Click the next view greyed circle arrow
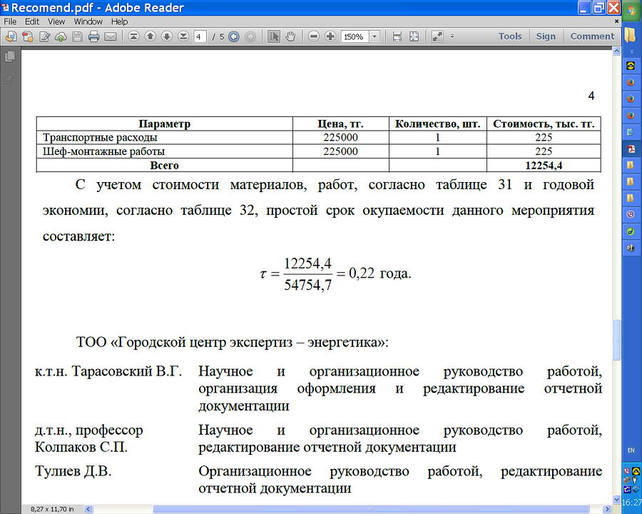This screenshot has width=642, height=514. point(250,36)
